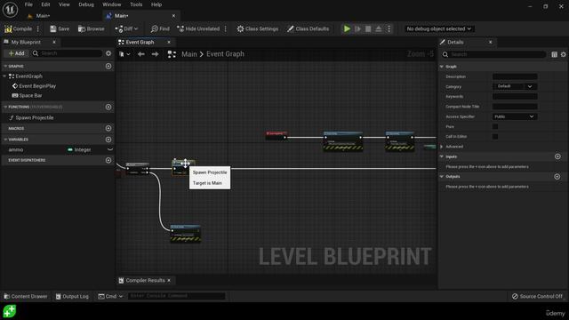
Task: Open Access Specifier Public dropdown
Action: click(x=515, y=116)
